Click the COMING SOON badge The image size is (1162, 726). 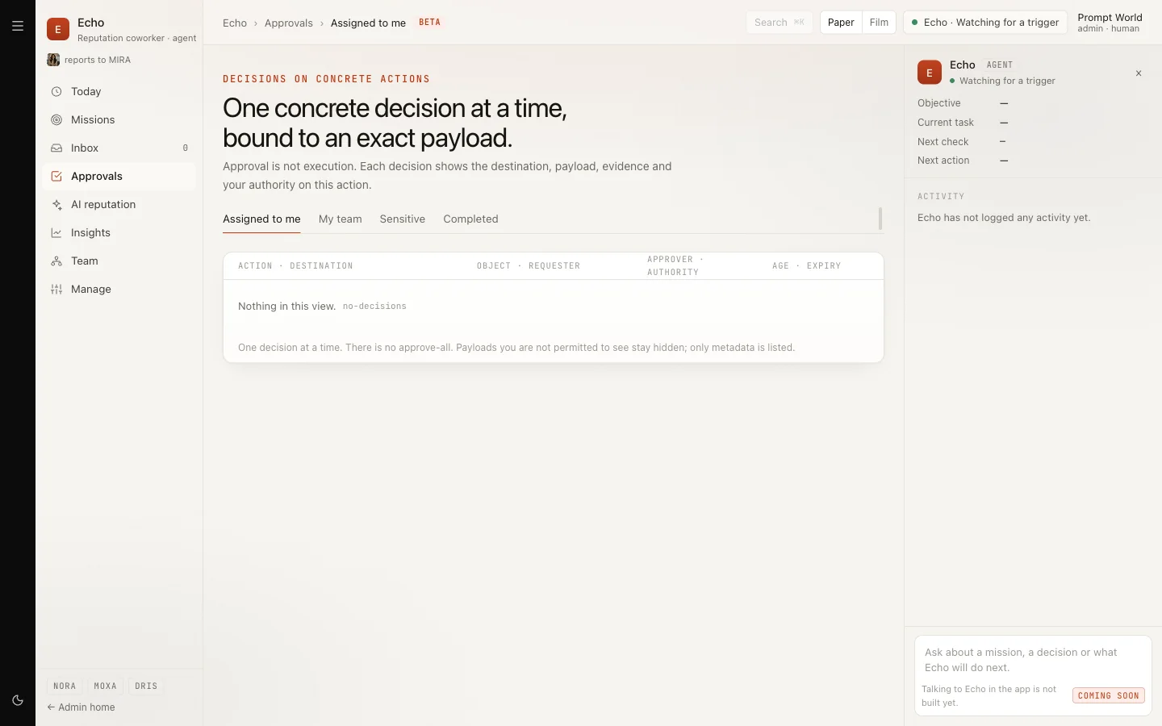1109,695
